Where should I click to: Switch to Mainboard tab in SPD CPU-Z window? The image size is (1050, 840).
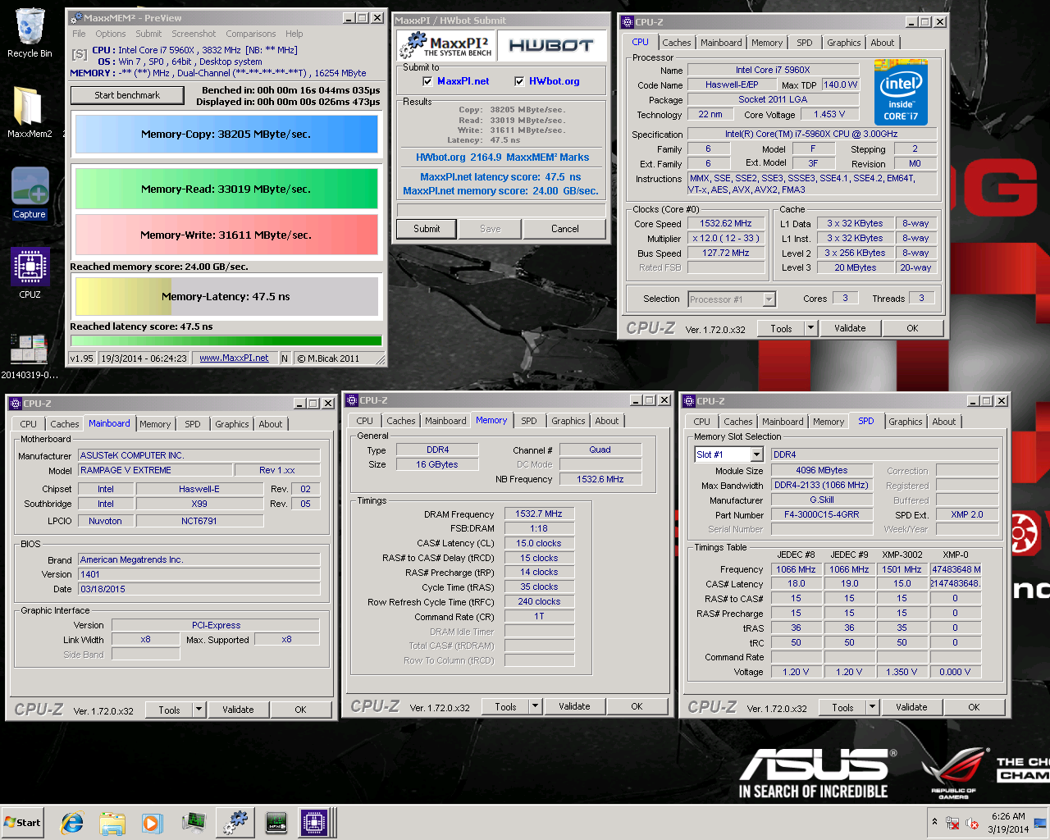(783, 422)
